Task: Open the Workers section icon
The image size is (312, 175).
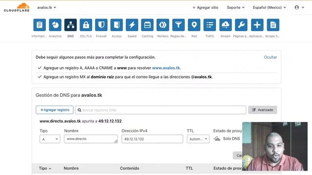Action: click(163, 25)
